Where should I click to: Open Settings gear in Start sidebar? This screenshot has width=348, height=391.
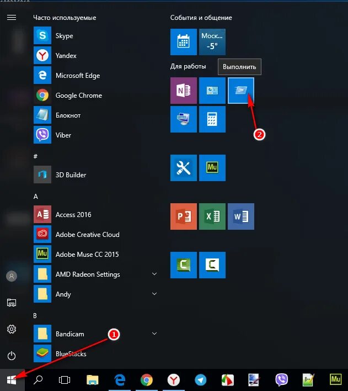pyautogui.click(x=12, y=329)
